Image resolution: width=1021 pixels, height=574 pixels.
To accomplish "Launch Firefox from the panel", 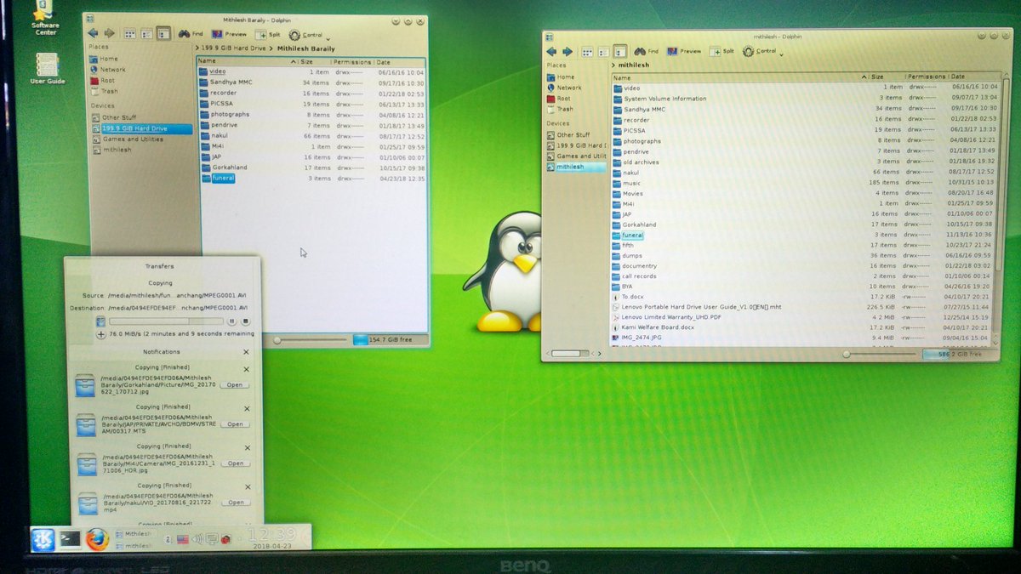I will (97, 539).
